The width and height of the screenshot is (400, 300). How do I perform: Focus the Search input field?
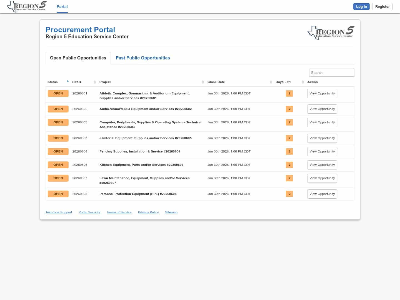332,72
